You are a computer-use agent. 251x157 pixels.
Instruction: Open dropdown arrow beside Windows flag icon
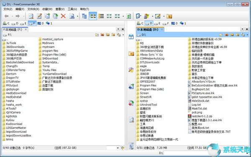coord(152,16)
